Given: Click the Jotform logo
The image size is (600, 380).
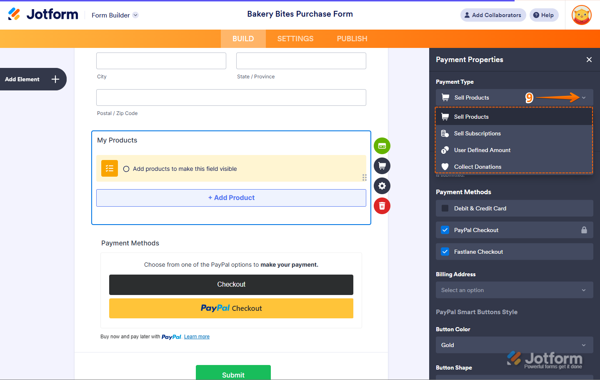Looking at the screenshot, I should 43,14.
